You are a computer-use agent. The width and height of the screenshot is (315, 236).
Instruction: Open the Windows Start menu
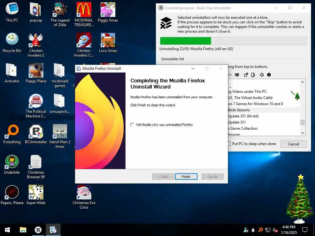[x=7, y=230]
